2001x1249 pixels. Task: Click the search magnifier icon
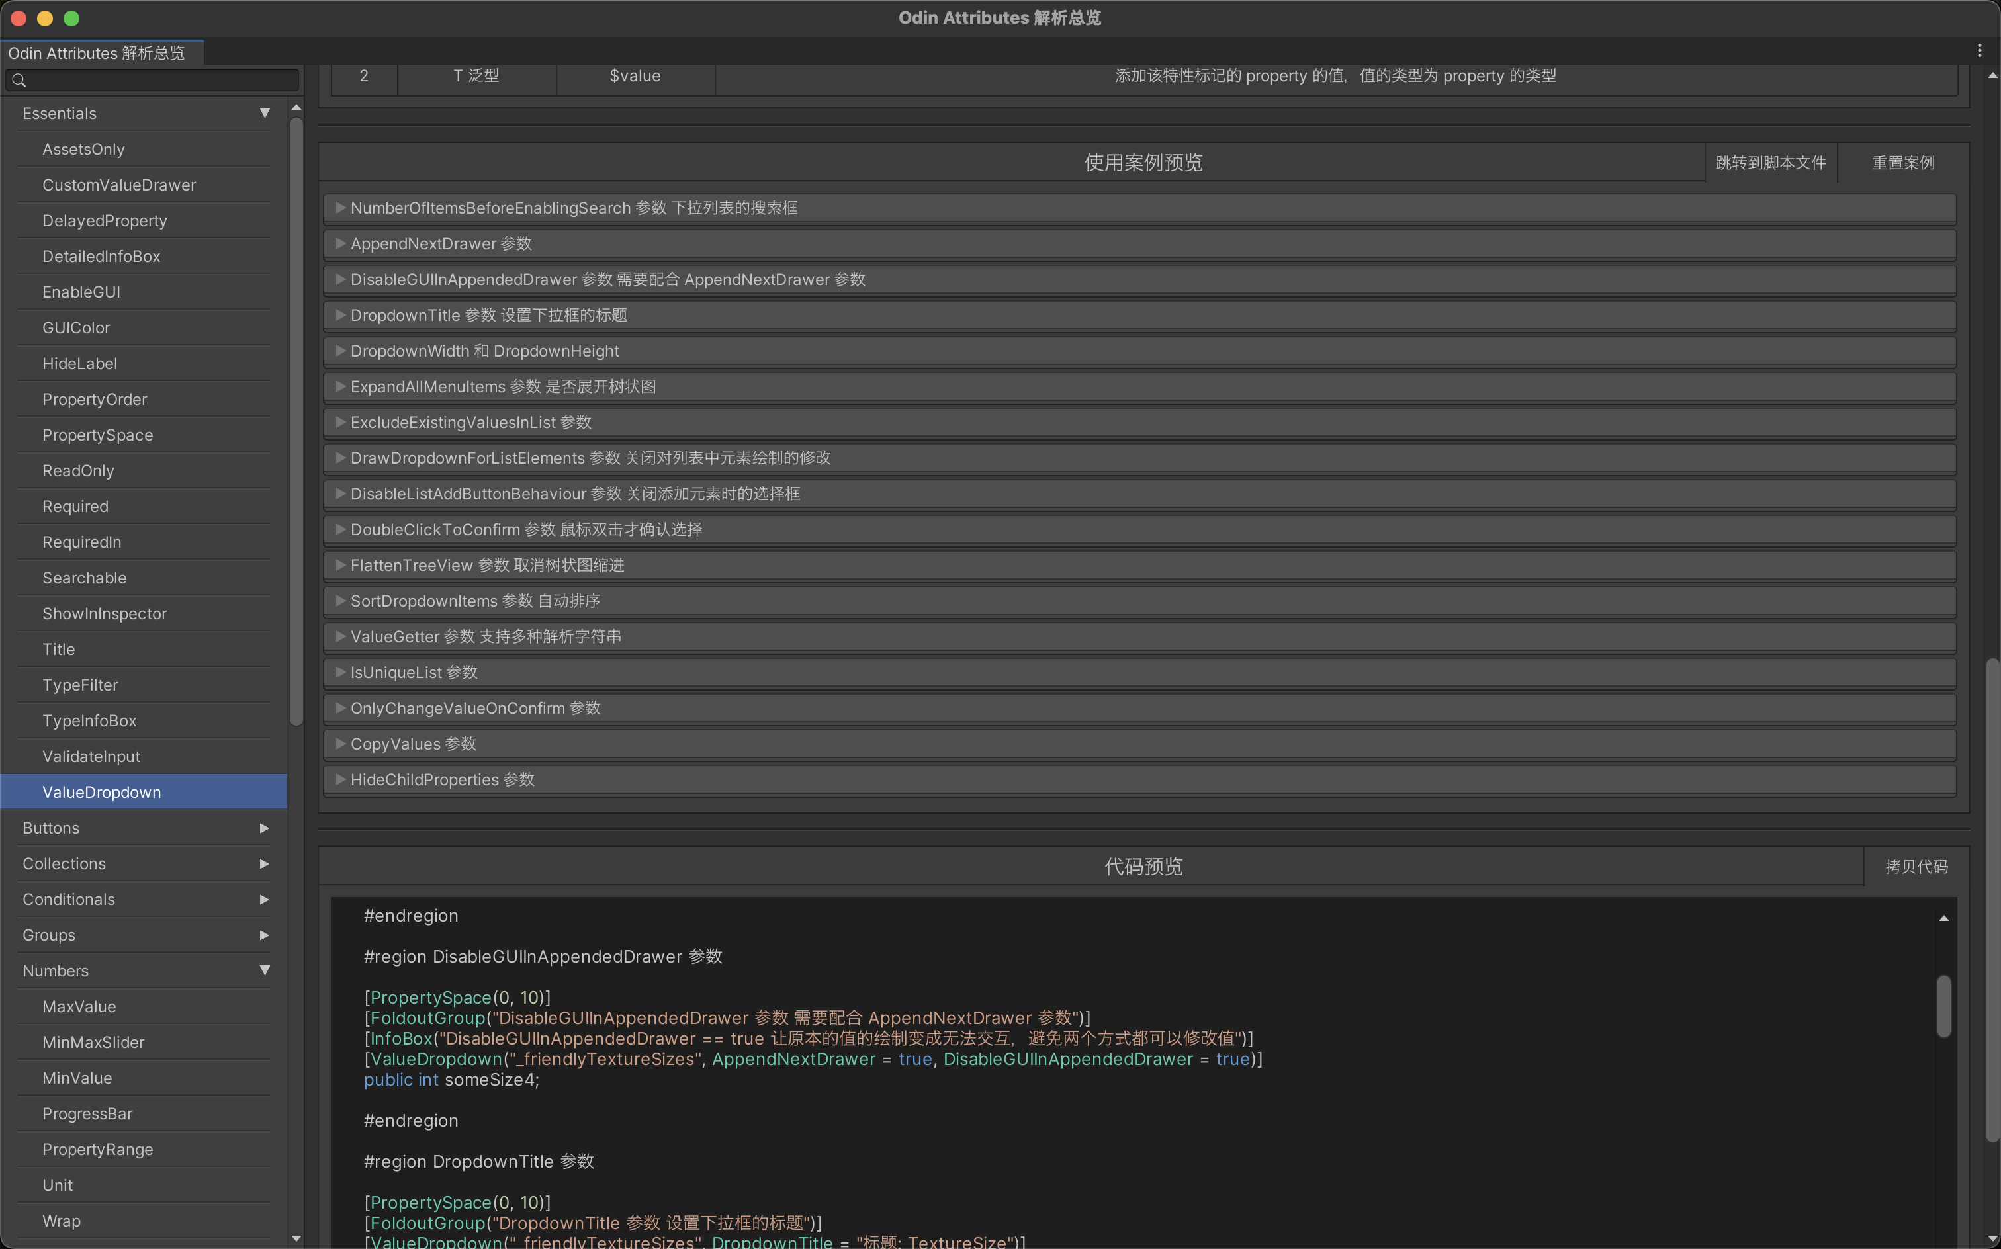point(19,80)
